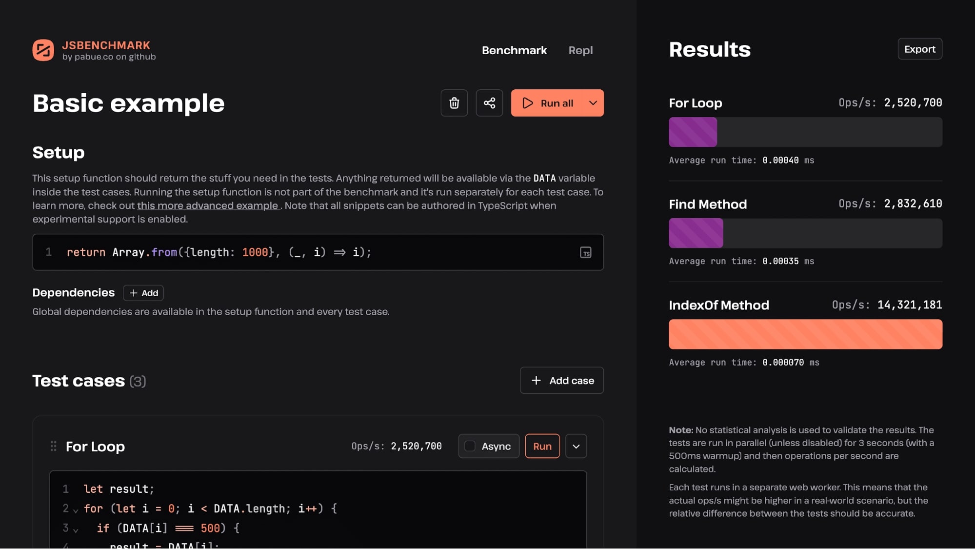The height and width of the screenshot is (549, 975).
Task: Select the Benchmark tab
Action: tap(514, 50)
